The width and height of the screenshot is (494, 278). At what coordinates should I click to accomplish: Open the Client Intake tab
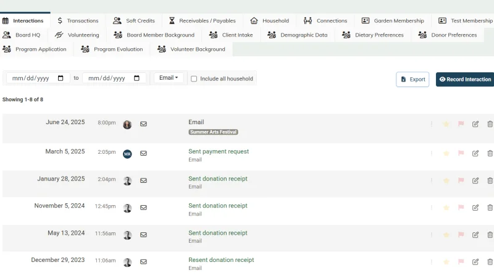coord(231,35)
